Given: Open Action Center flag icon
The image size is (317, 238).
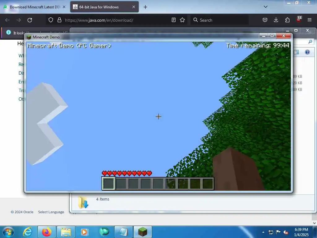Looking at the screenshot, I should [278, 232].
